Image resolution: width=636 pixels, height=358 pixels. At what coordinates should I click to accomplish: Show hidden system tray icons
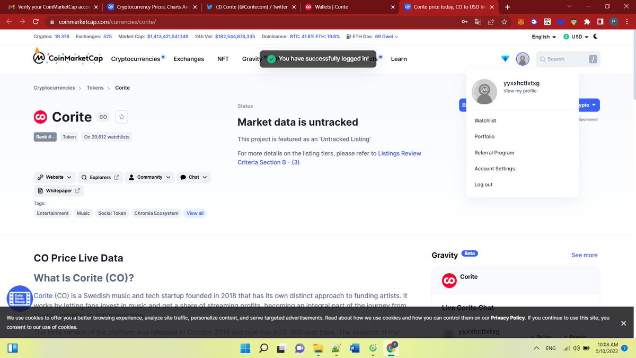click(x=536, y=348)
